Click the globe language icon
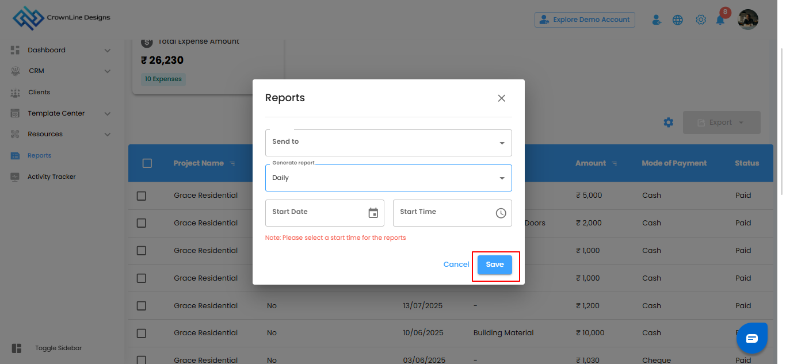786x364 pixels. 678,20
